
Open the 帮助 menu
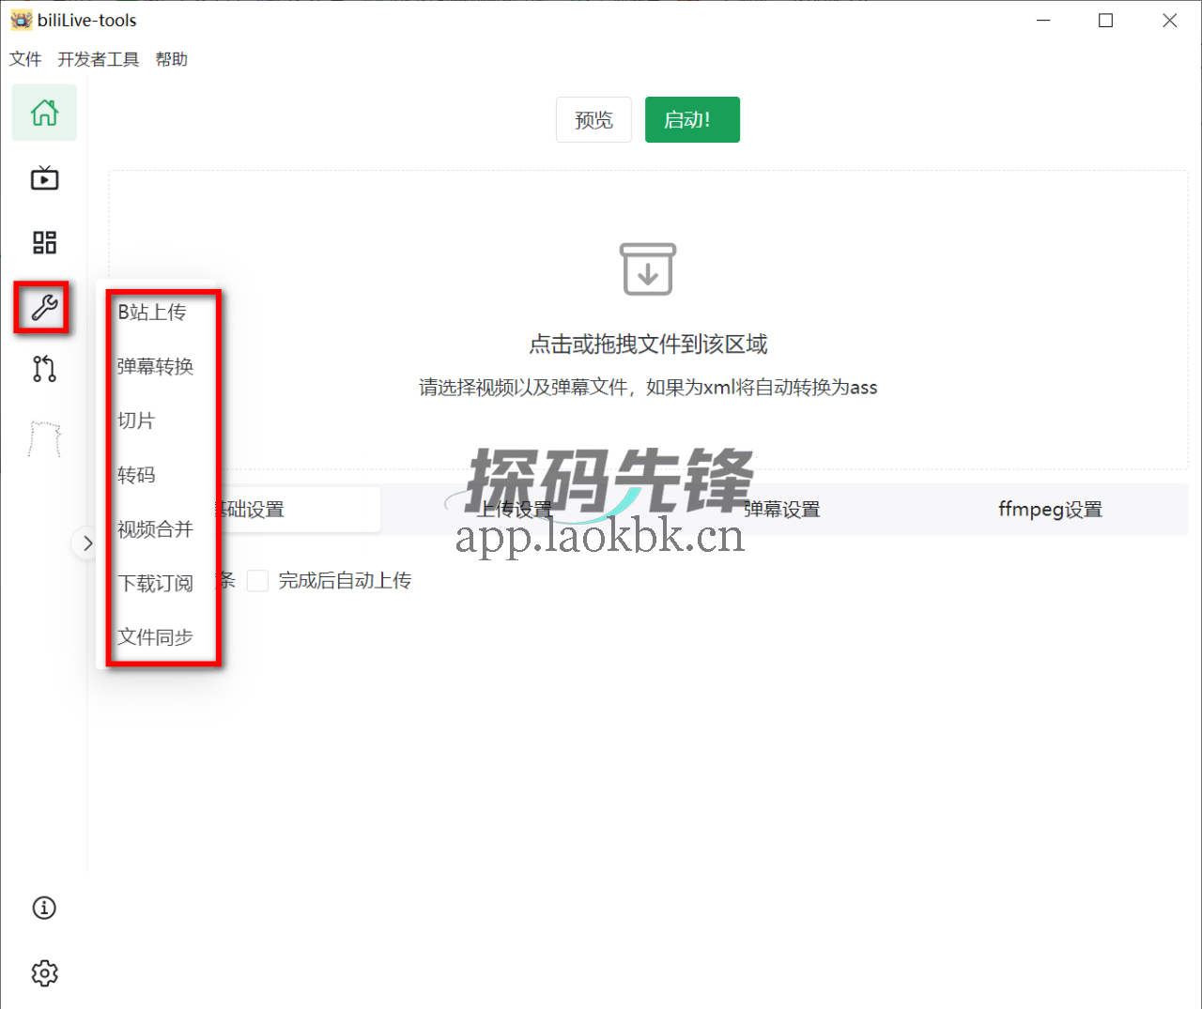tap(172, 59)
